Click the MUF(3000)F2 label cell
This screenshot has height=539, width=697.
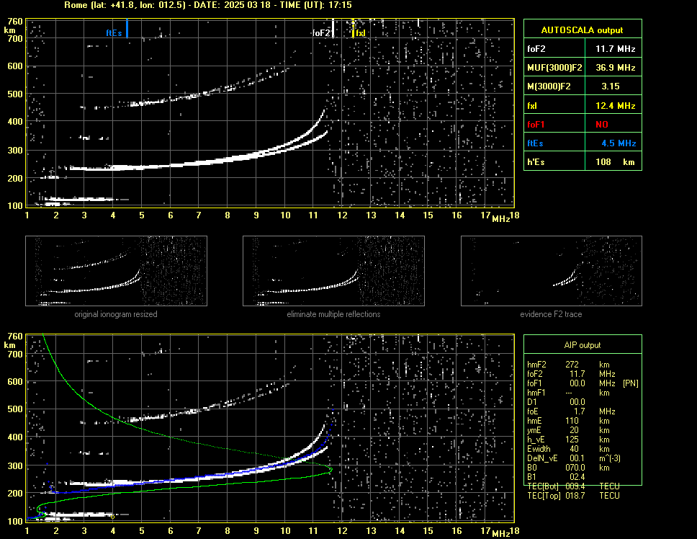click(x=554, y=68)
